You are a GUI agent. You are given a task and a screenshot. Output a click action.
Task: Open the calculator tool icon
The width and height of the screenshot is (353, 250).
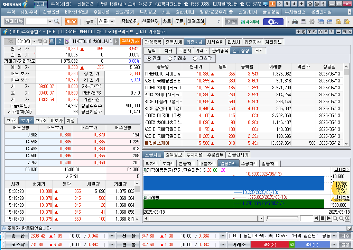tap(303, 21)
